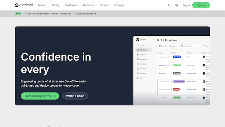
Task: Select the Pipelines icon in the sidebar
Action: 137,50
